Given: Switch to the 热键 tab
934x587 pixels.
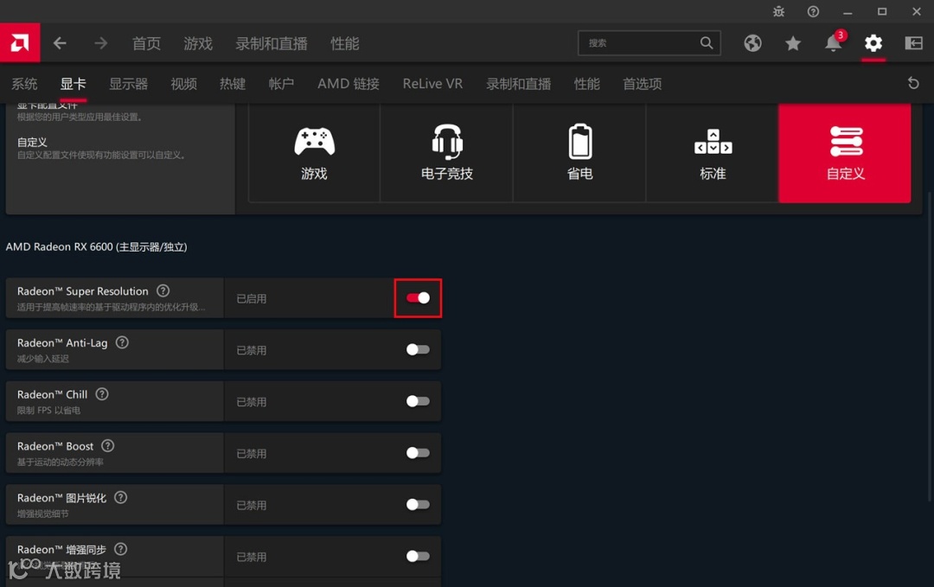Looking at the screenshot, I should tap(233, 84).
